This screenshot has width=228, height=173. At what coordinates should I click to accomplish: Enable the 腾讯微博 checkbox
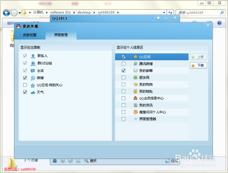(x=124, y=63)
